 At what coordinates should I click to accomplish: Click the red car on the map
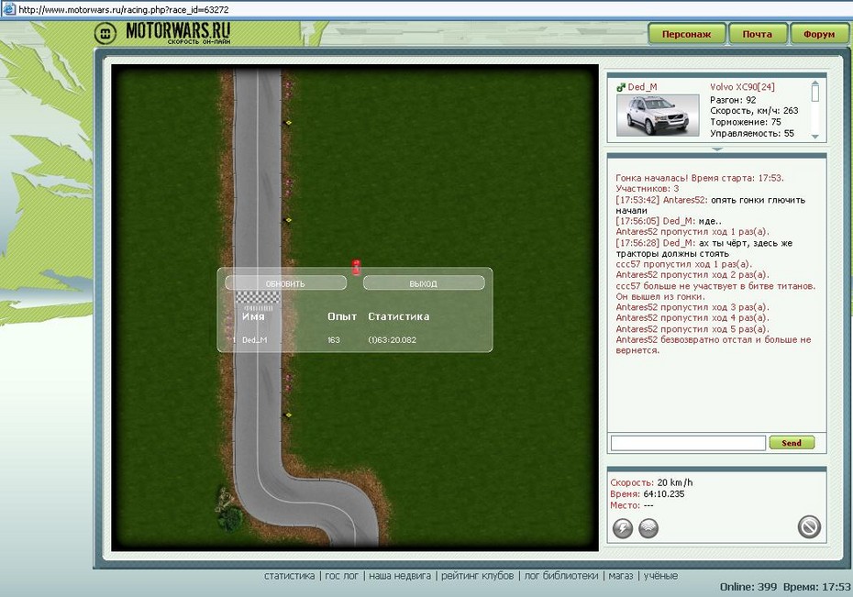pyautogui.click(x=356, y=267)
